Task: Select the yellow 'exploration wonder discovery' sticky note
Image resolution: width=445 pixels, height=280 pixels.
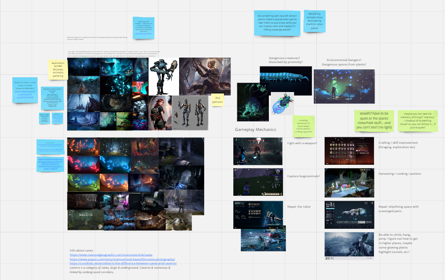Action: point(58,70)
